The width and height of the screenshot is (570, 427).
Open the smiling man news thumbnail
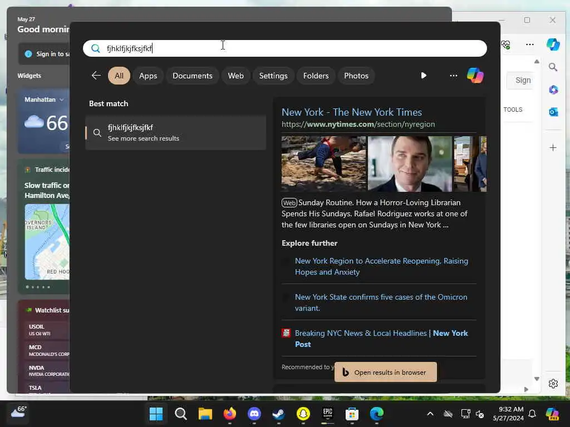410,164
